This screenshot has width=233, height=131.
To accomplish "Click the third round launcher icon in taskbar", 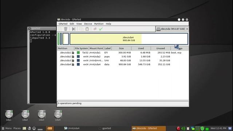I will tap(34, 128).
